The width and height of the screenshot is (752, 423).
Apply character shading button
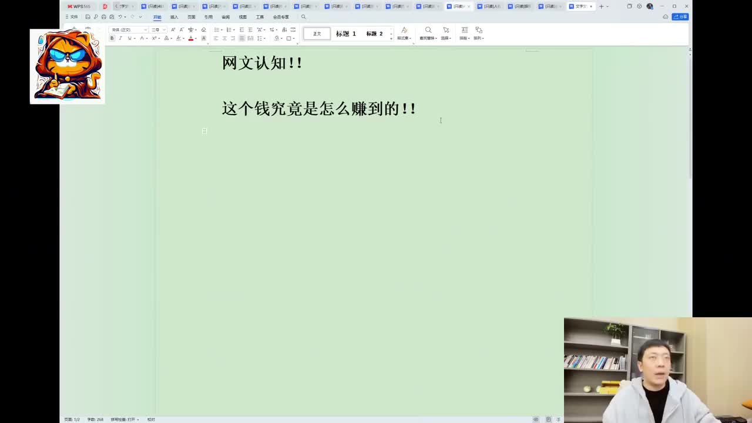click(203, 38)
